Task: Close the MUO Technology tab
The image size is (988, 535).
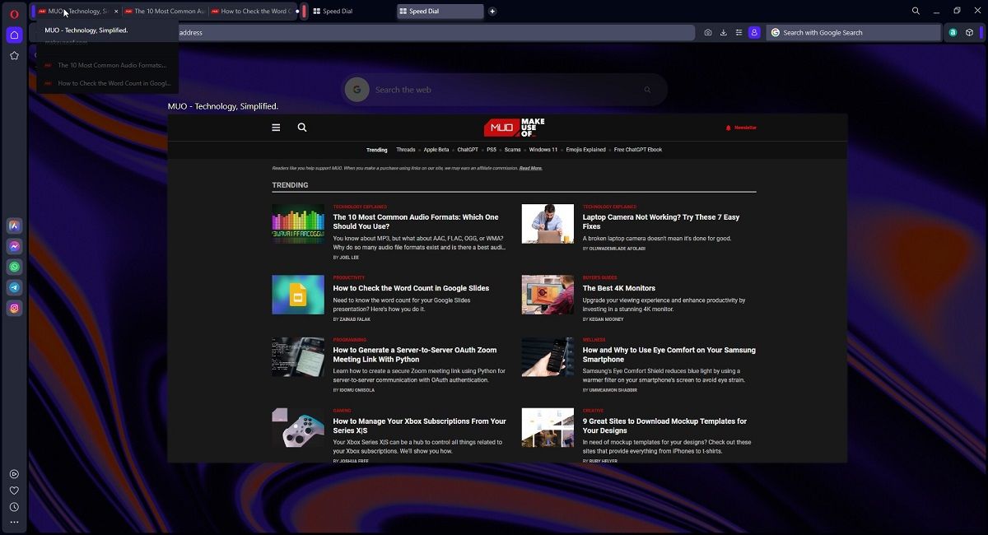Action: tap(116, 12)
